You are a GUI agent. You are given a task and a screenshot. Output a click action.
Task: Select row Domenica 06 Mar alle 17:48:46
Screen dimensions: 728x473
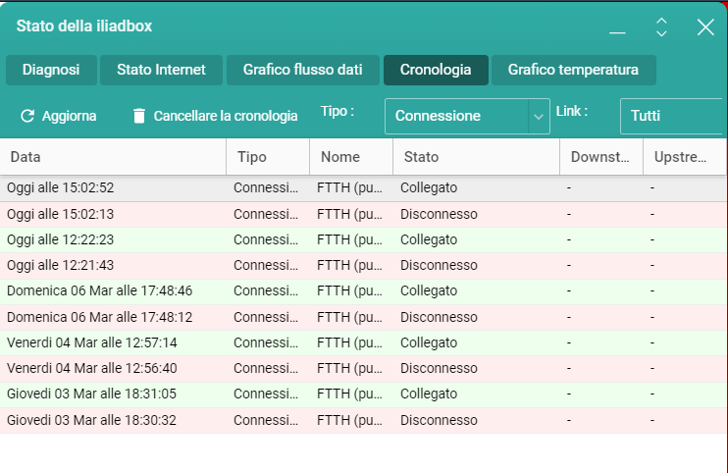(x=363, y=291)
